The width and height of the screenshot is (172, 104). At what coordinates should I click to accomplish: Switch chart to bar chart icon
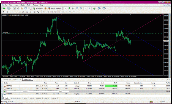point(65,8)
